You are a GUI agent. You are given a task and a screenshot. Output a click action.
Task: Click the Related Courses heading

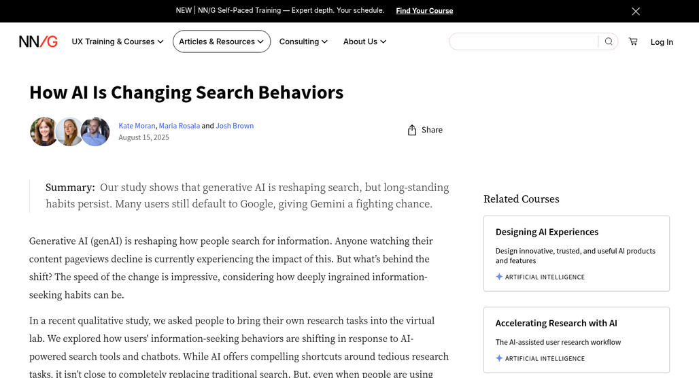pos(521,199)
